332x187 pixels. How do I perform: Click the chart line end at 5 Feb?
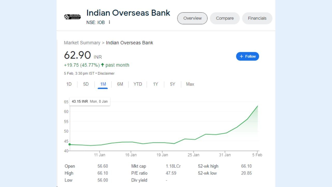coord(258,106)
